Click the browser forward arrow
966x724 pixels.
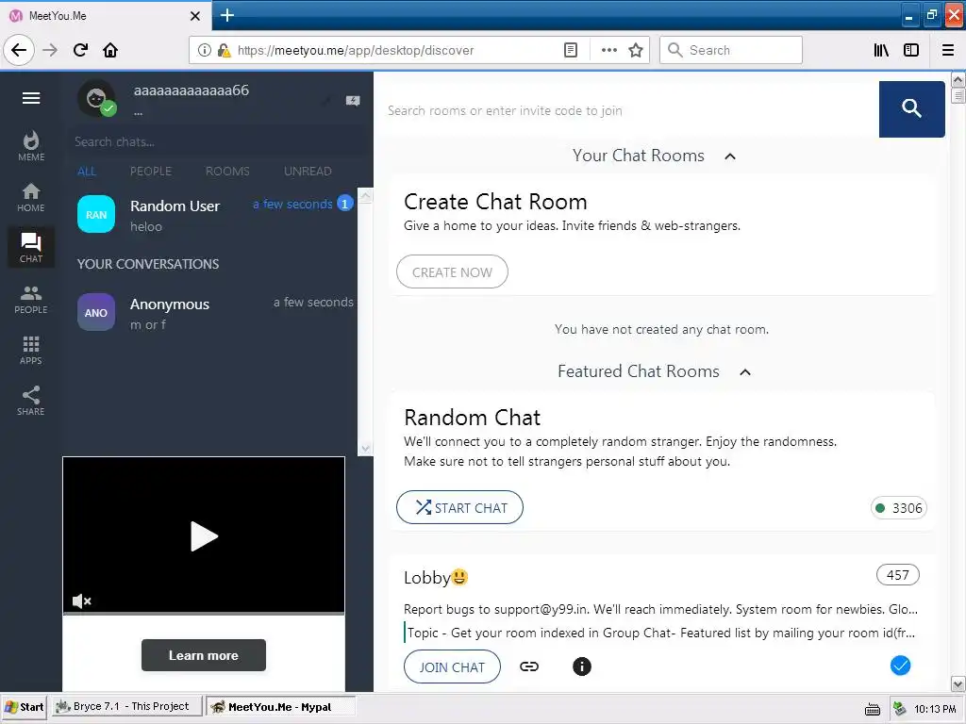click(x=50, y=50)
